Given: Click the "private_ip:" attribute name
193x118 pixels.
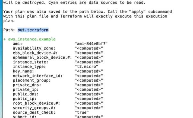Looking at the screenshot, I should [x=26, y=90].
